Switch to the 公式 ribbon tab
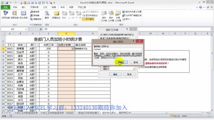 [x=45, y=7]
